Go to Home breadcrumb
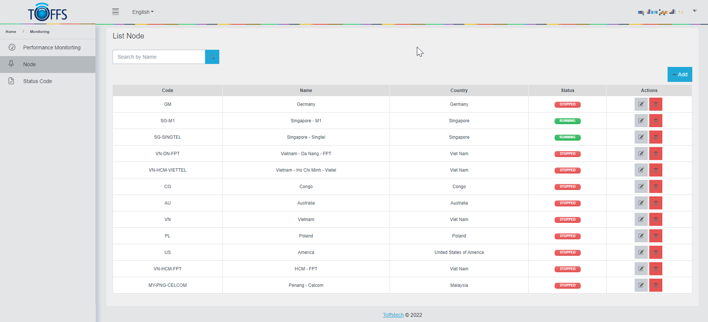Screen dimensions: 708x322 (x=11, y=32)
